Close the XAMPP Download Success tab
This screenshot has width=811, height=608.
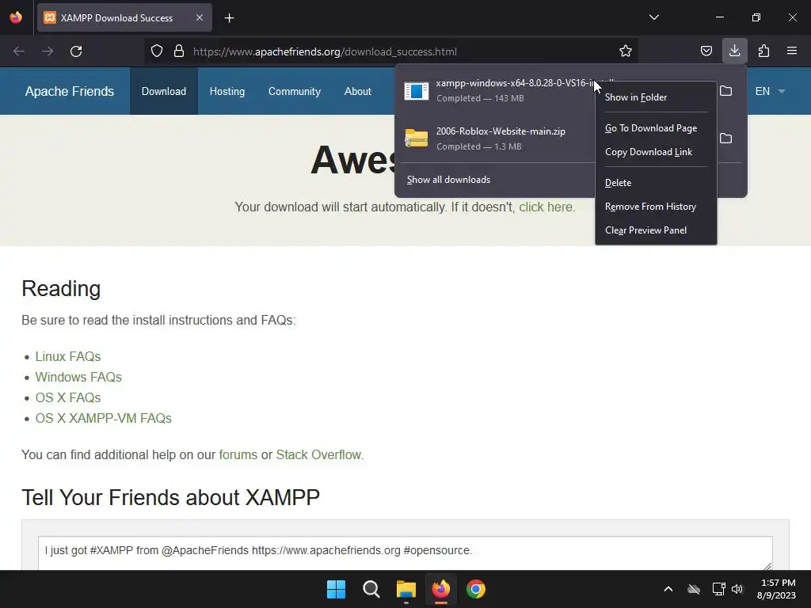click(200, 17)
